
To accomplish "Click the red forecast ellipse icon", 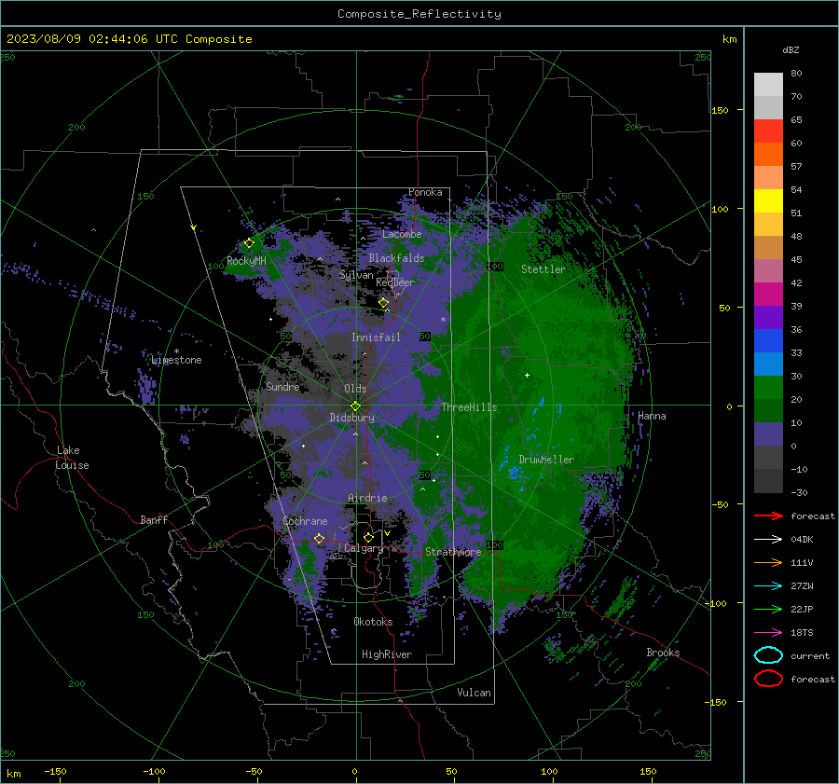I will click(768, 679).
